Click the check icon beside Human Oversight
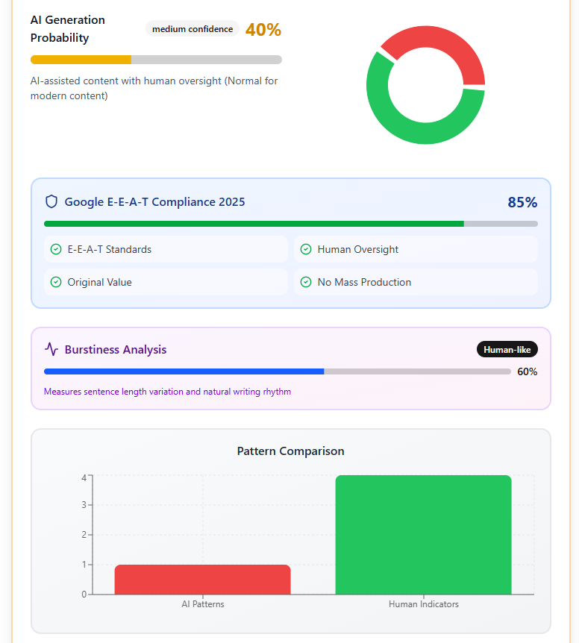 tap(306, 249)
